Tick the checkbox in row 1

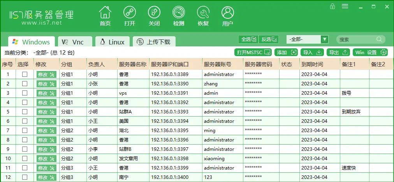click(x=25, y=74)
